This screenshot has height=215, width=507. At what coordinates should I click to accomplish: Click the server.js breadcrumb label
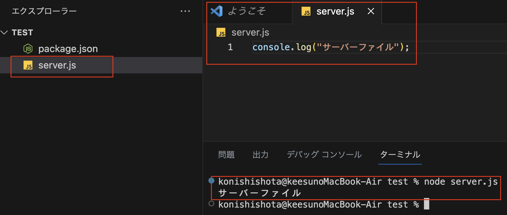point(250,33)
